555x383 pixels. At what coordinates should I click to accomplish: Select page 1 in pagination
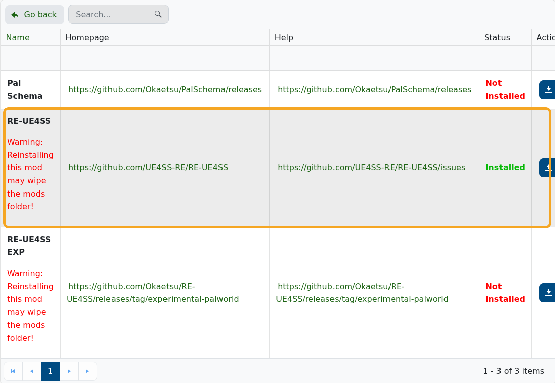tap(50, 371)
